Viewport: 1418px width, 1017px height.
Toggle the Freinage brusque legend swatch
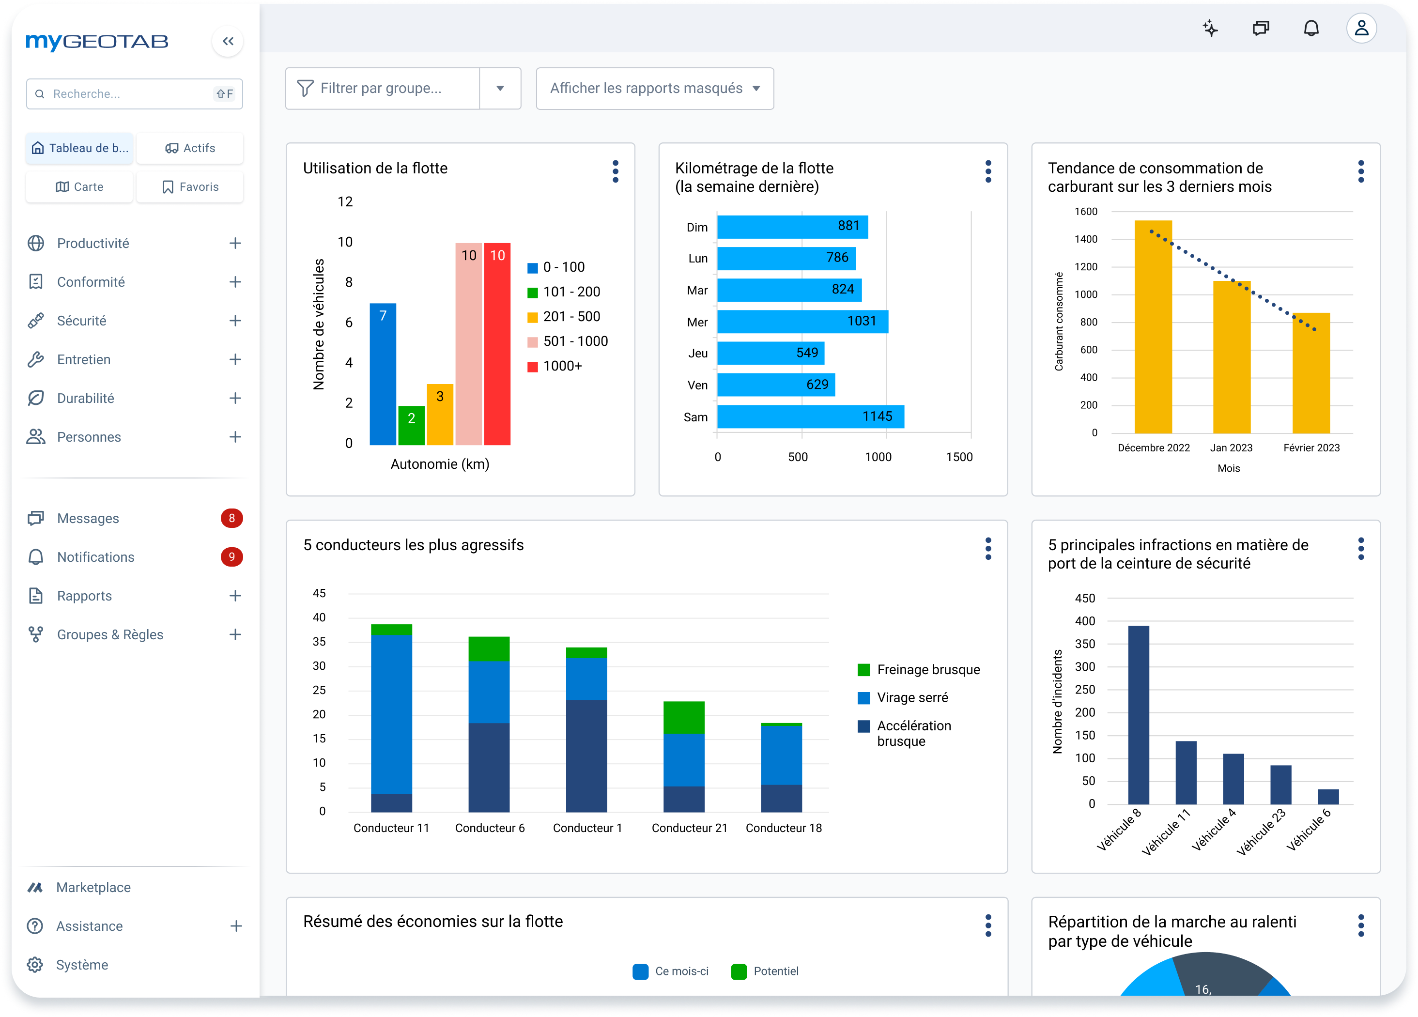864,670
